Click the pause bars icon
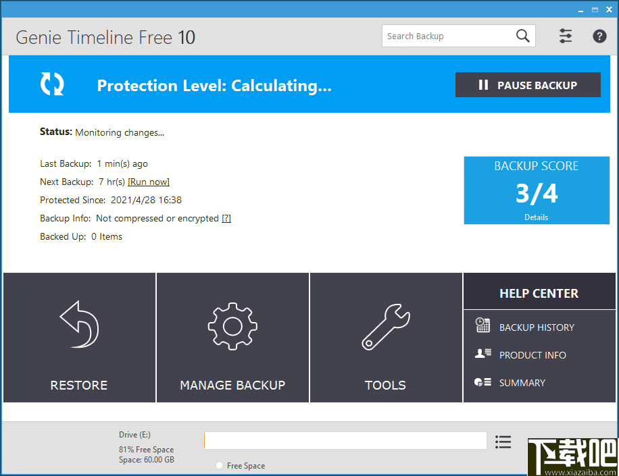 click(x=483, y=85)
